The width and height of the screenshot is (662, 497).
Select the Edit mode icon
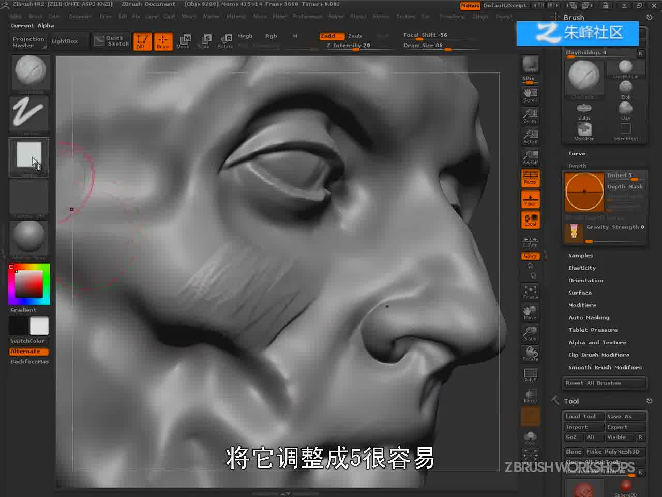(142, 41)
